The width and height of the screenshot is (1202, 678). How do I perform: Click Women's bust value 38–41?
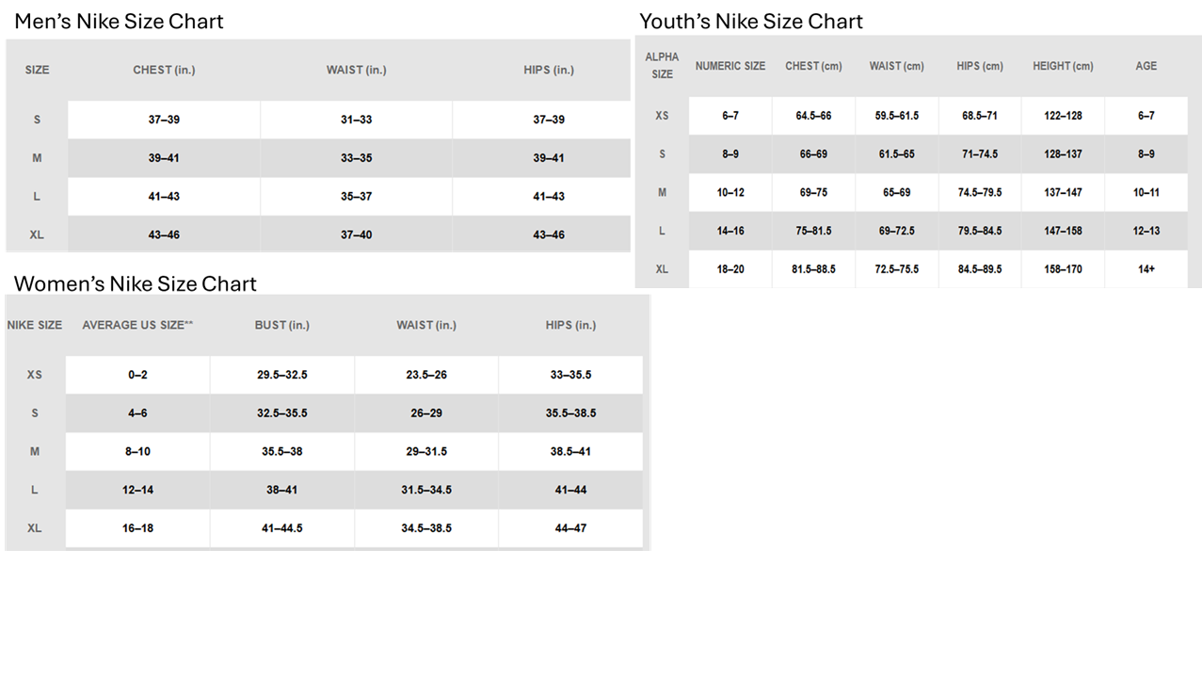coord(281,490)
